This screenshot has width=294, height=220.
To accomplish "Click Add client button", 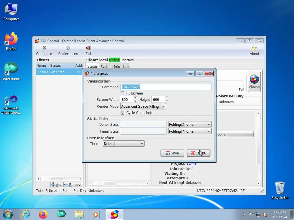I will coord(57,185).
